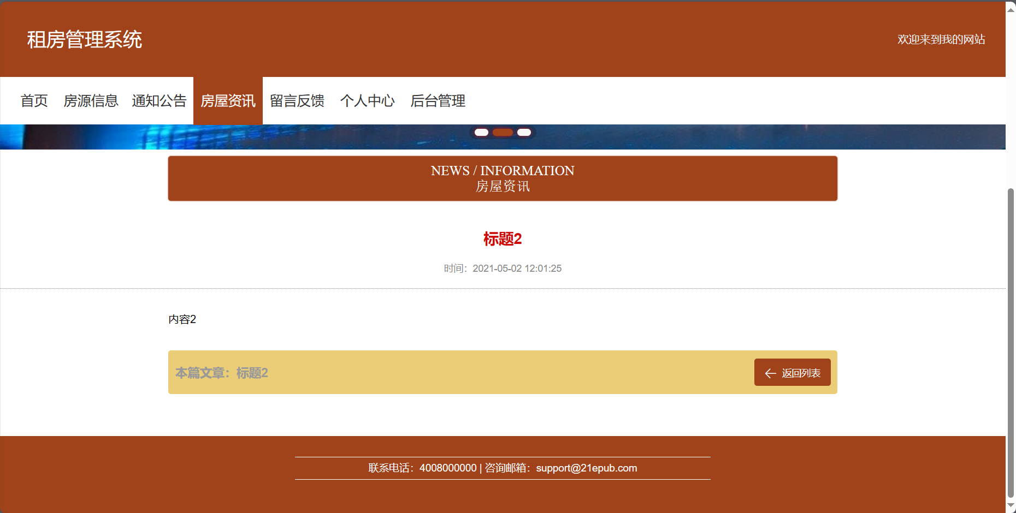
Task: Select the active 房屋资讯 tab
Action: 228,101
